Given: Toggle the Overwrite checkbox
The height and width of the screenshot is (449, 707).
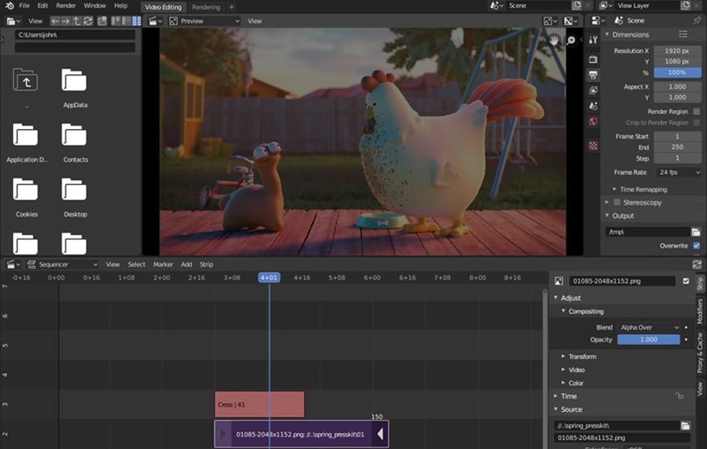Looking at the screenshot, I should (x=696, y=246).
